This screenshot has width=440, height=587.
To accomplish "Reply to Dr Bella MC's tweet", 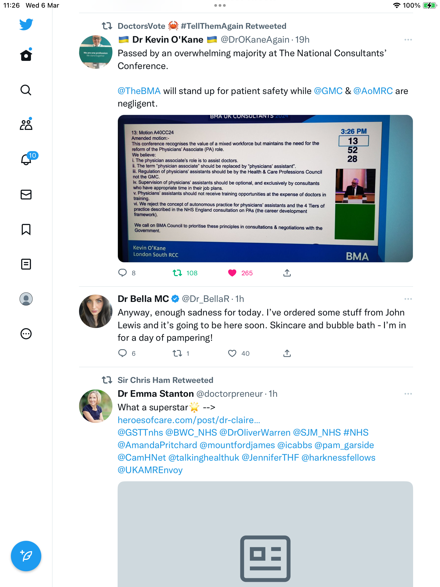I will click(x=122, y=353).
